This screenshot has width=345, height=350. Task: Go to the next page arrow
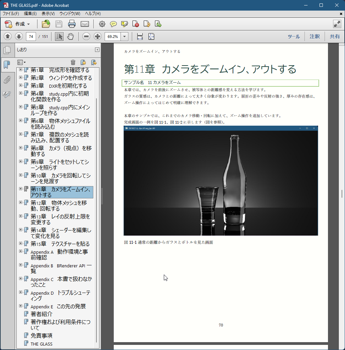[x=19, y=37]
